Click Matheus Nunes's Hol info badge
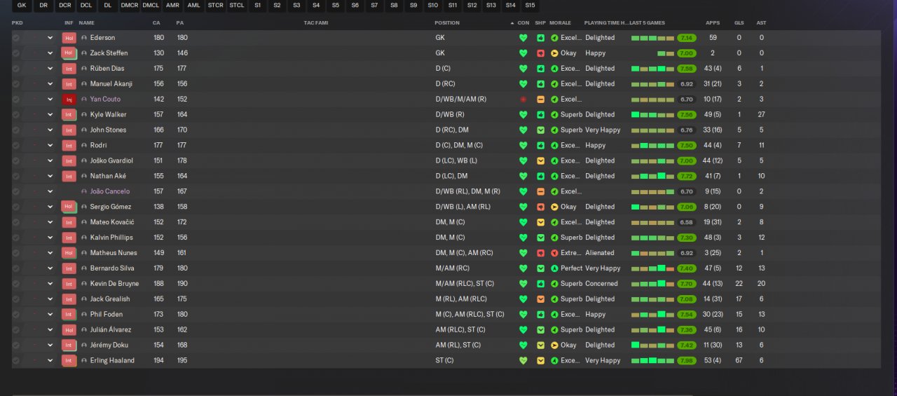Image resolution: width=897 pixels, height=396 pixels. pos(69,253)
